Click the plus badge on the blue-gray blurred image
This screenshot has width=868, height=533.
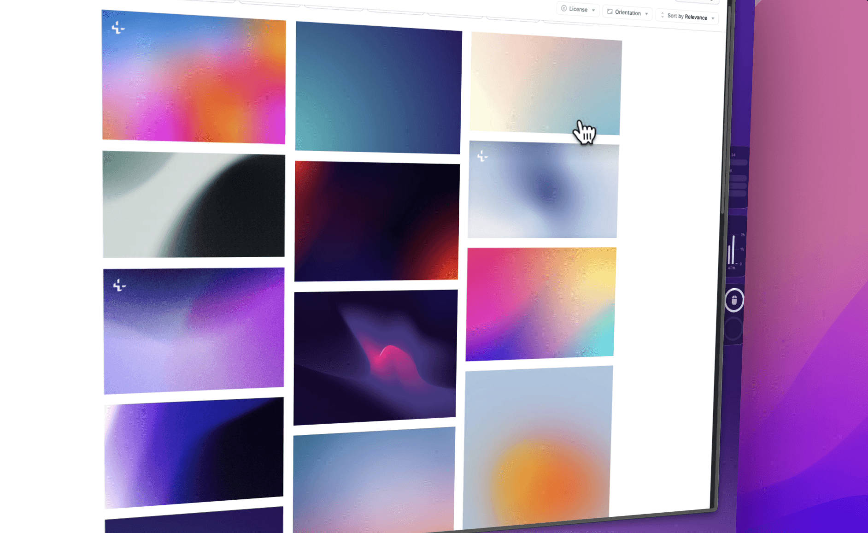(x=482, y=157)
